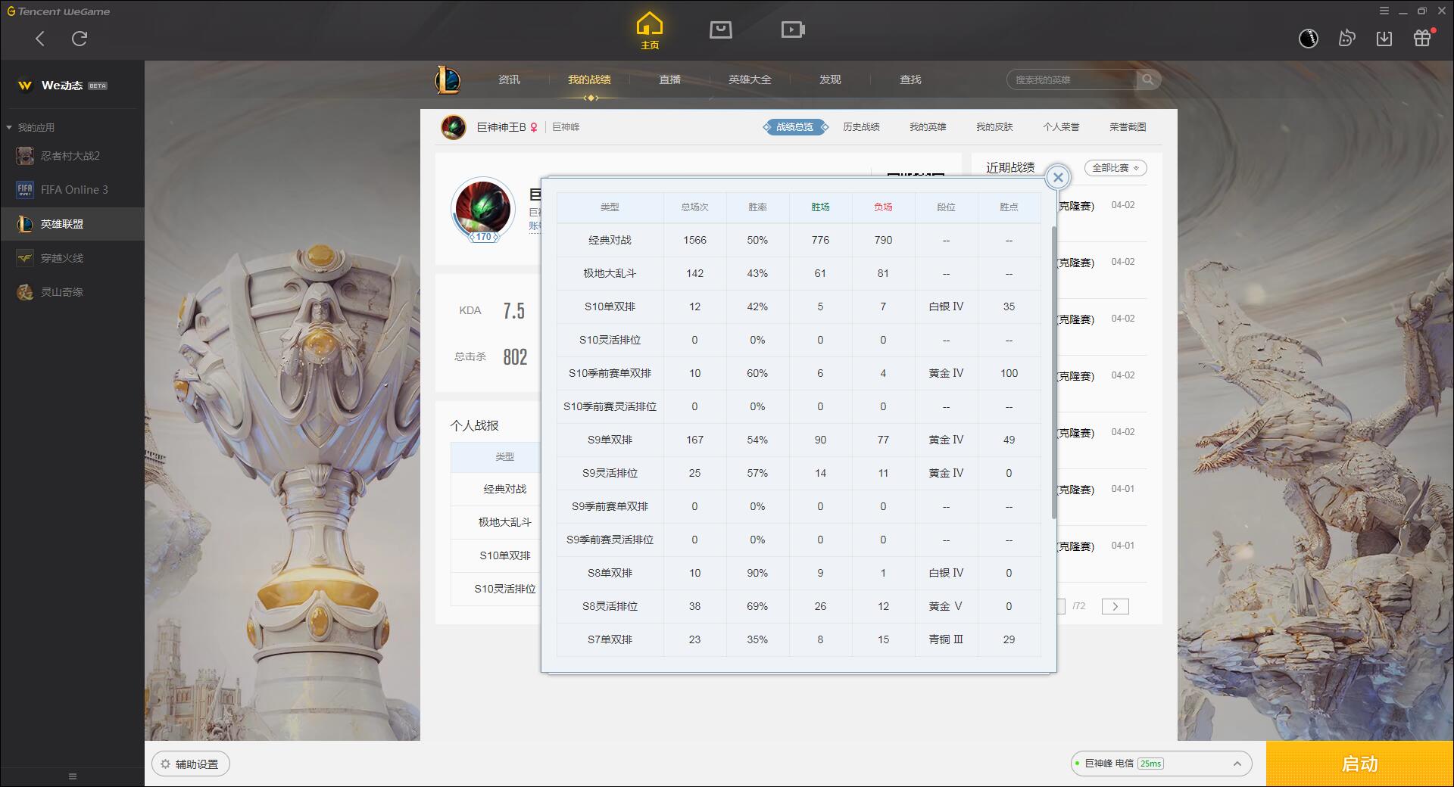Click the gear icon in 辅助设置
This screenshot has height=787, width=1454.
(x=165, y=764)
